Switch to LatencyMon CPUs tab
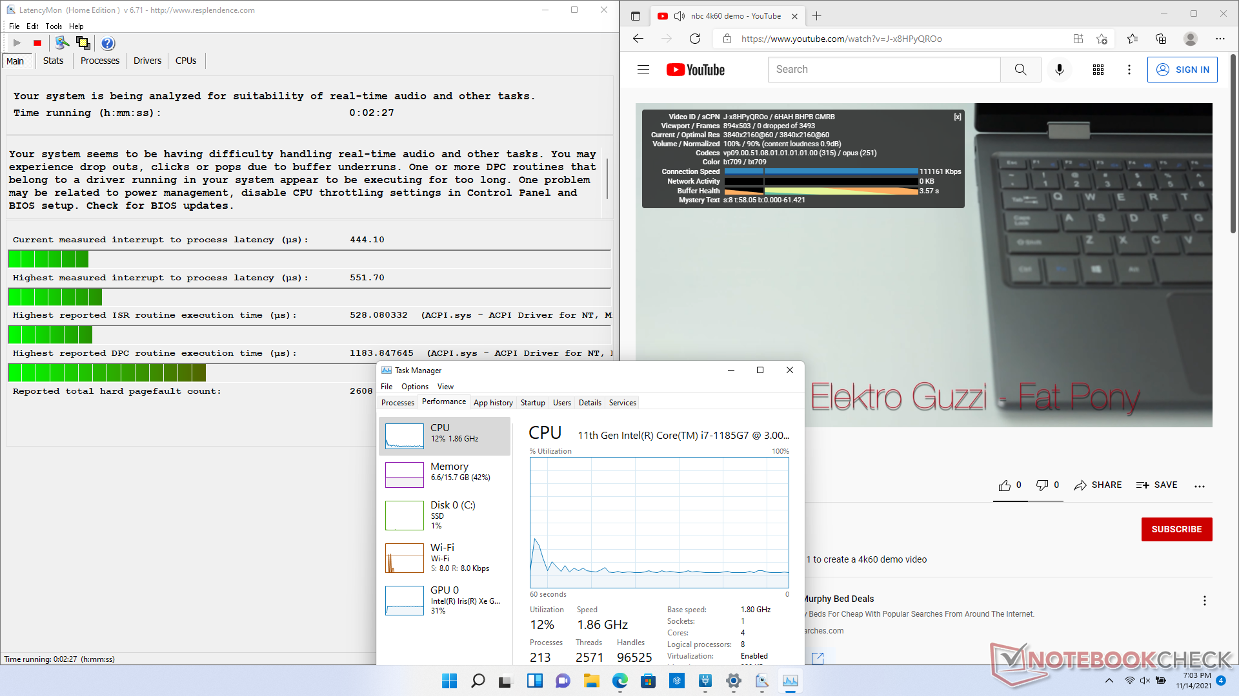 186,61
